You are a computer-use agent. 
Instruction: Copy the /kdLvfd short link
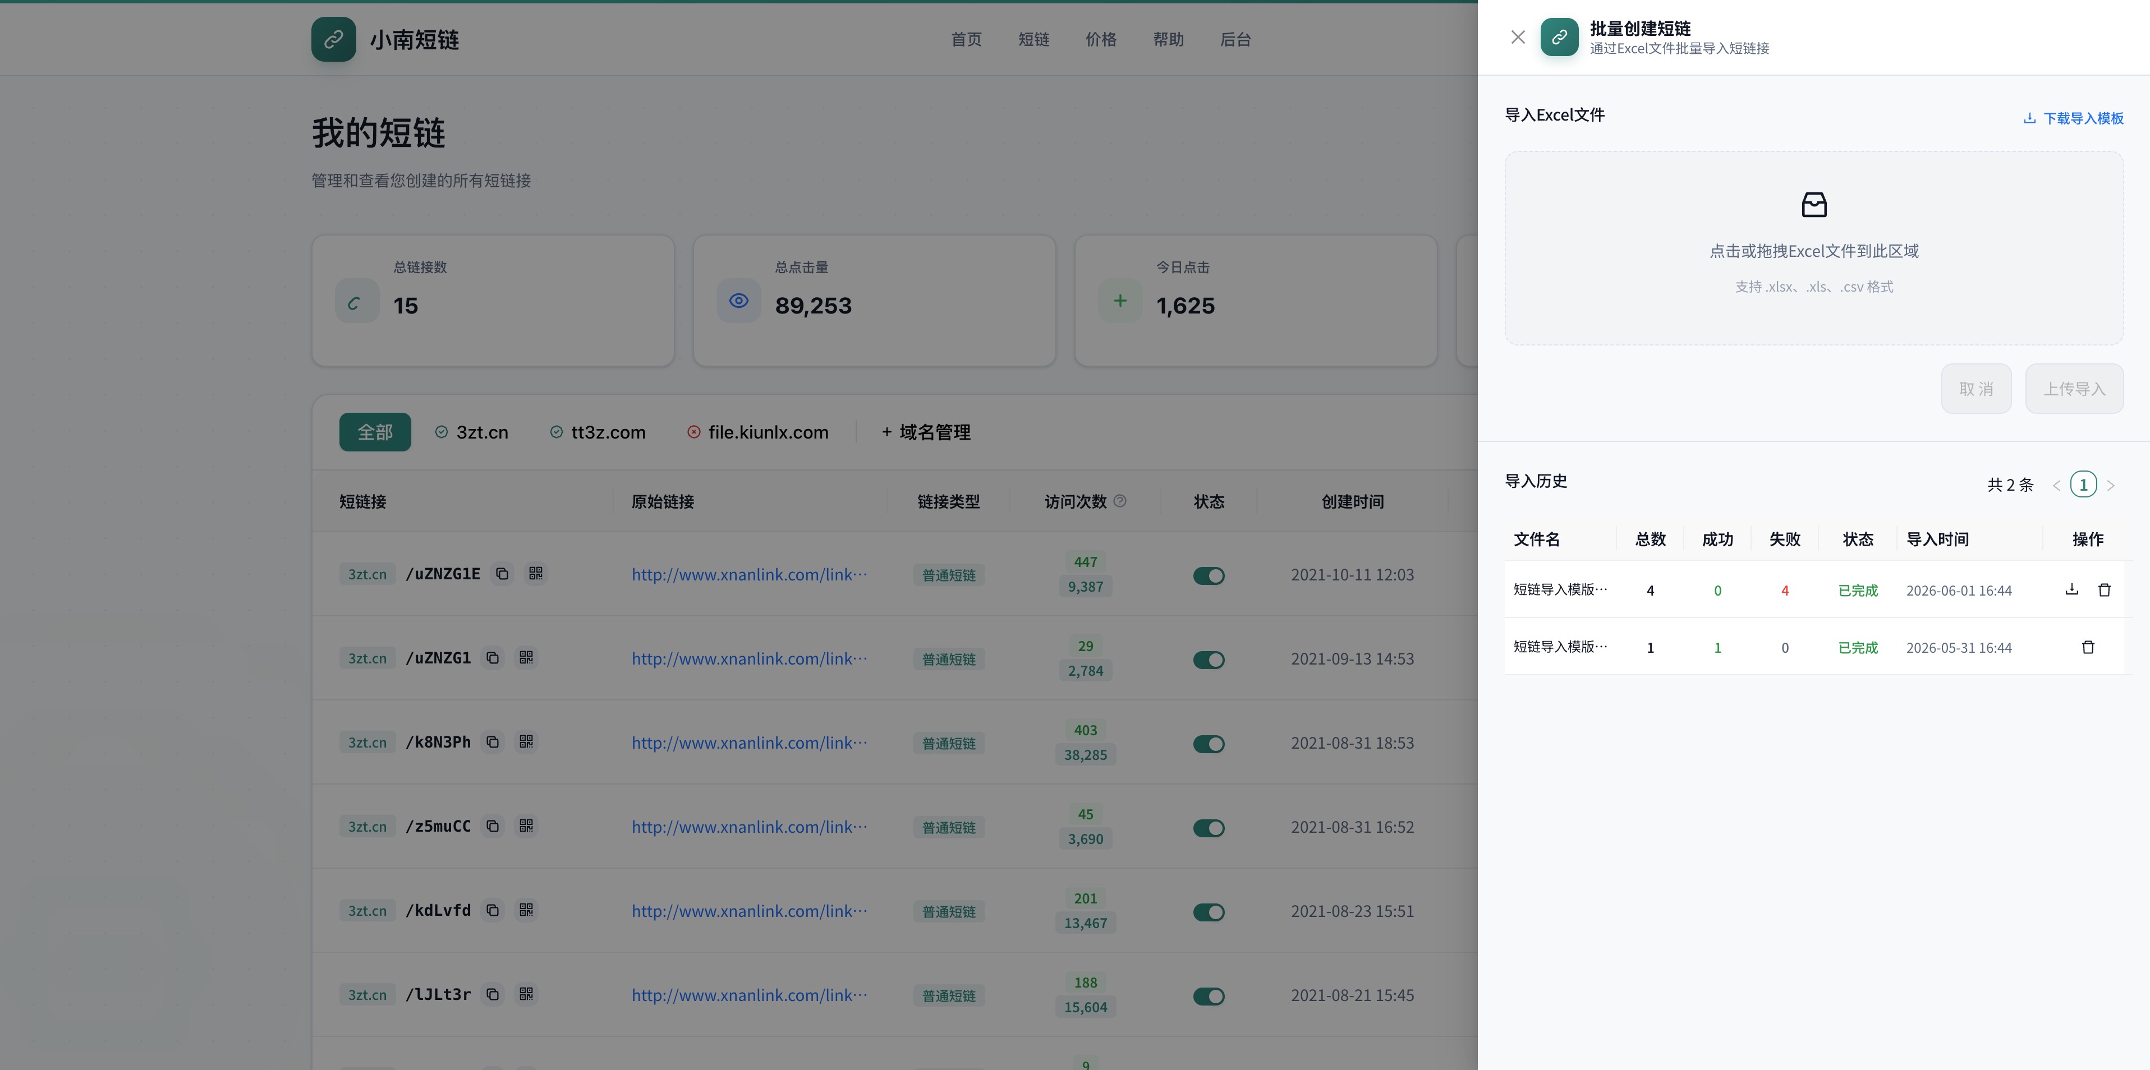493,910
